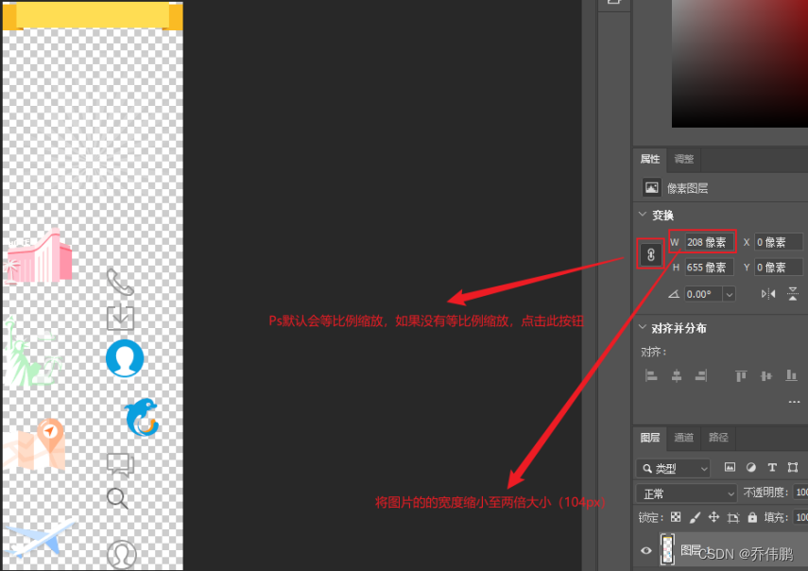Collapse the 变换 section
The width and height of the screenshot is (808, 571).
click(x=642, y=214)
